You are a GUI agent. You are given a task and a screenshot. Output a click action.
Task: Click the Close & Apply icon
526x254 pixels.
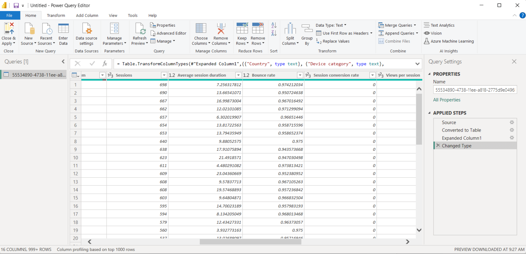pos(8,33)
